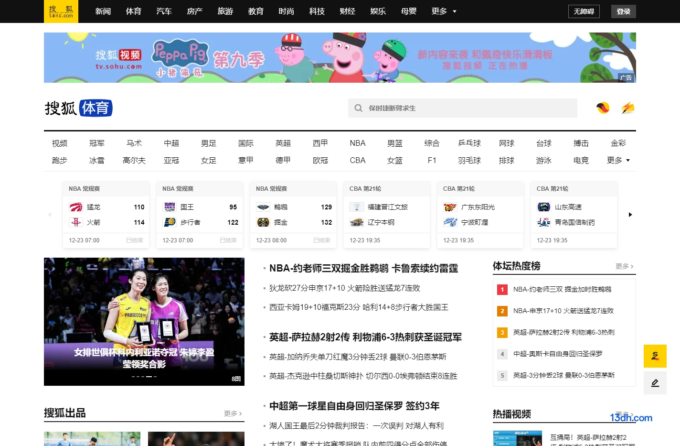Click the 无障碍 accessibility button
The width and height of the screenshot is (680, 446).
(584, 11)
